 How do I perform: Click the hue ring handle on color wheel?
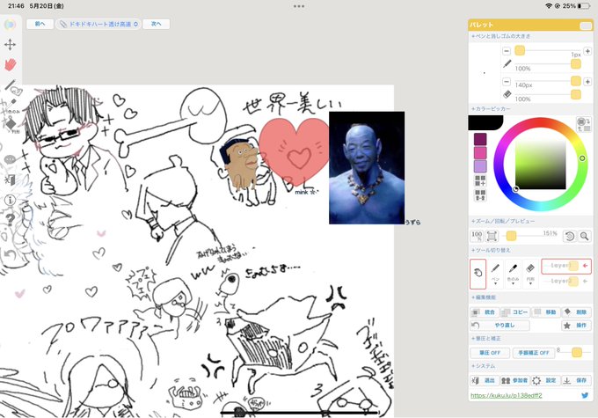[x=582, y=158]
